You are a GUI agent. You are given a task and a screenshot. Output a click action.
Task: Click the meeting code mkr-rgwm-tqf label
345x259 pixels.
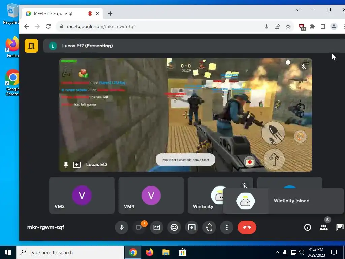46,227
